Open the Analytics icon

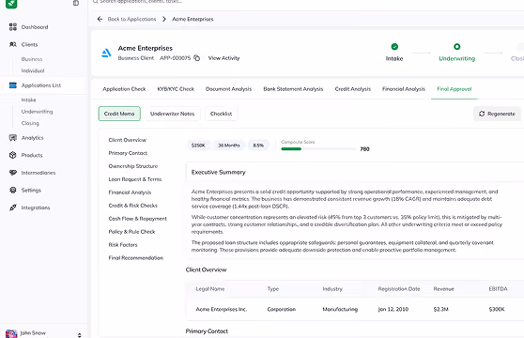13,138
